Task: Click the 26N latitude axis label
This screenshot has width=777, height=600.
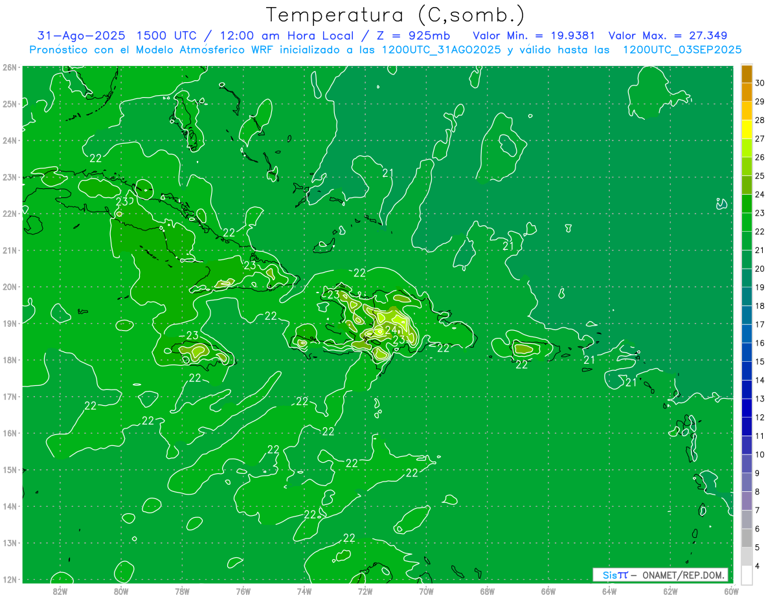Action: [x=9, y=67]
